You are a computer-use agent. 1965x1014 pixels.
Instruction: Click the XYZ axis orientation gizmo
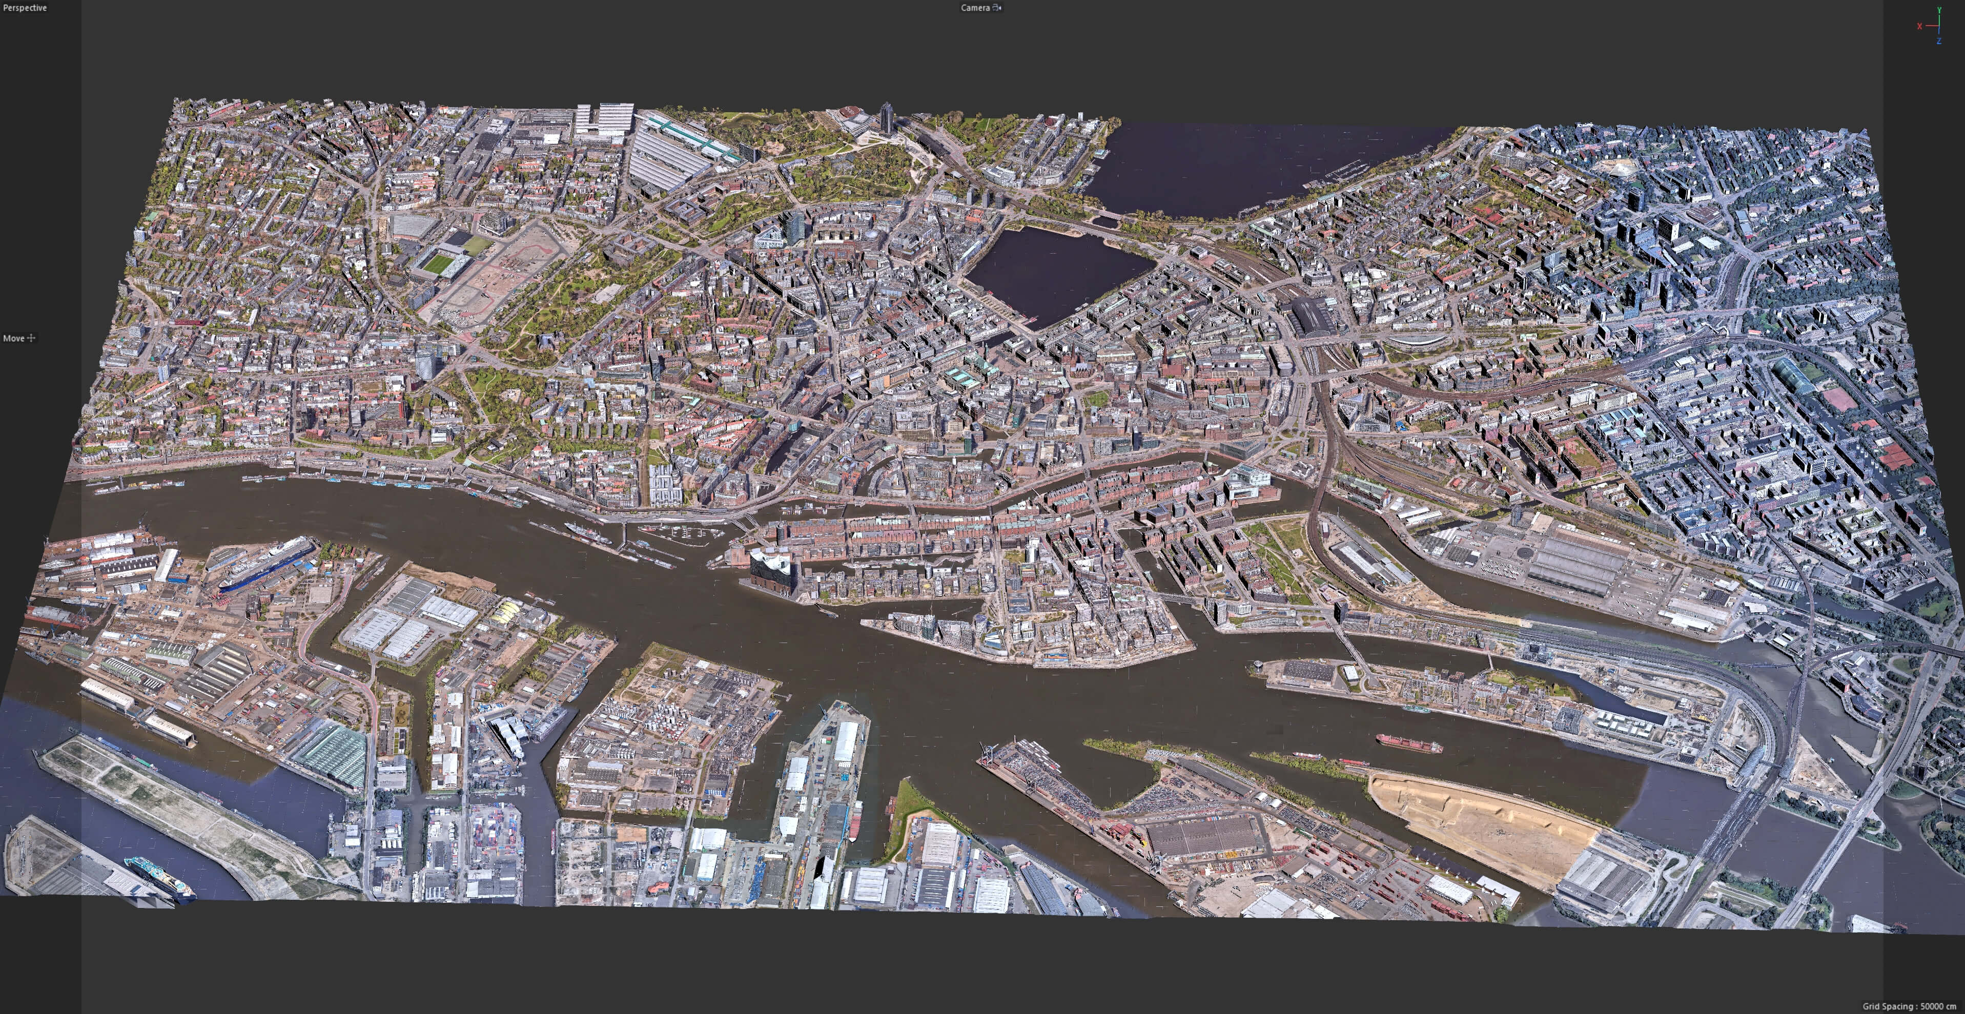point(1931,25)
